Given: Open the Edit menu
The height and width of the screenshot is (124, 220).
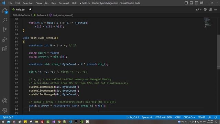Looking at the screenshot, I should [x=18, y=3].
